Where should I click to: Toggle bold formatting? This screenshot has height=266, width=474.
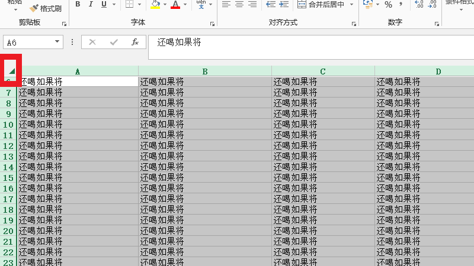click(78, 5)
